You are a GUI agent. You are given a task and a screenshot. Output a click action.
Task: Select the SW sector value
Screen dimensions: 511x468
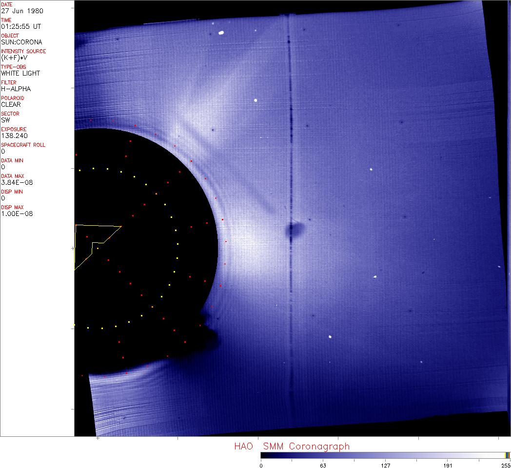tap(5, 120)
